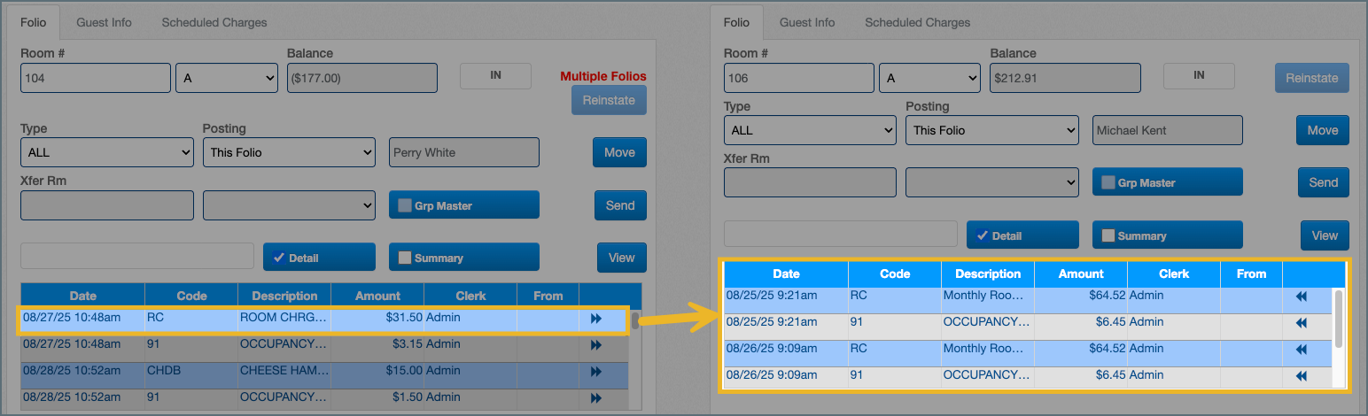Uncheck Detail option in room 106 folio
This screenshot has width=1368, height=416.
(x=982, y=235)
